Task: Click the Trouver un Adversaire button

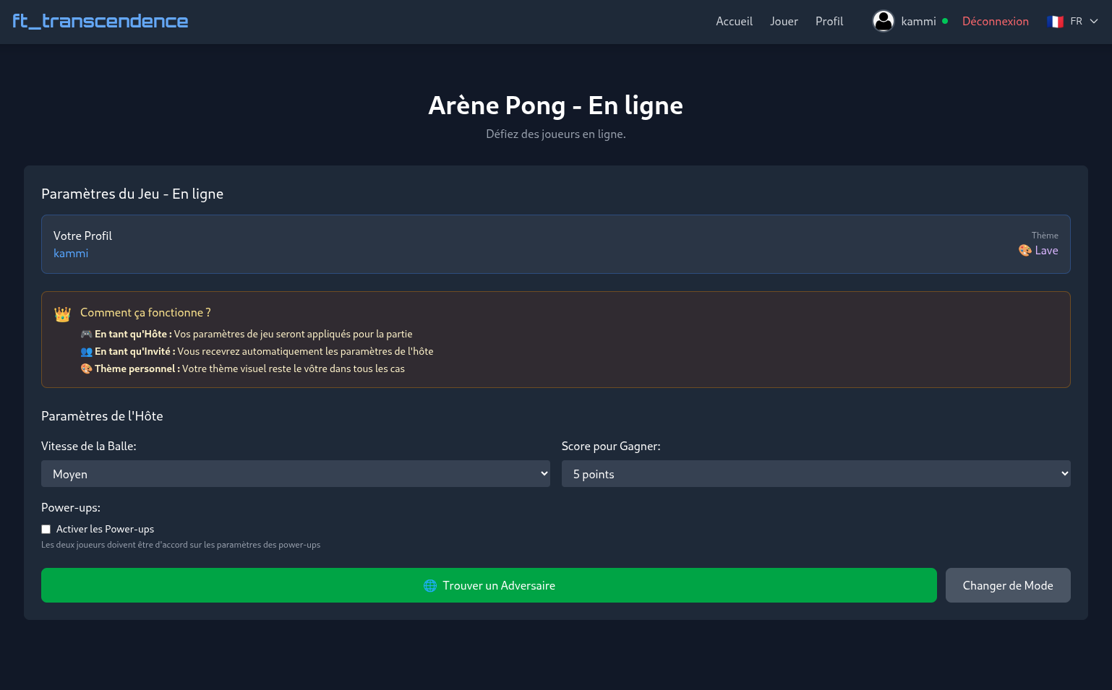Action: [489, 585]
